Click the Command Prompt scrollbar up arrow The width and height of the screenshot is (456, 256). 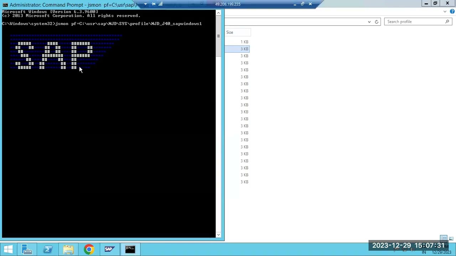click(x=218, y=13)
